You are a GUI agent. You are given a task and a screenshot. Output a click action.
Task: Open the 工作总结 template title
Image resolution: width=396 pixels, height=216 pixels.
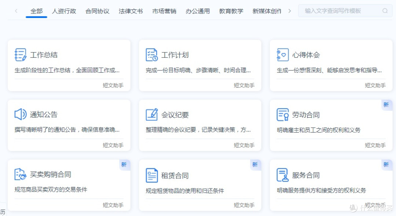tap(44, 55)
